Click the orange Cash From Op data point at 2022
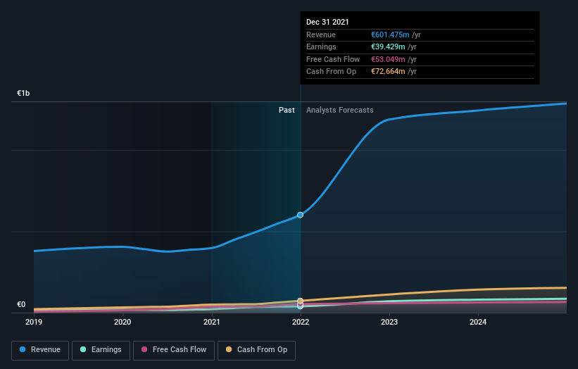Image resolution: width=578 pixels, height=369 pixels. pyautogui.click(x=301, y=301)
